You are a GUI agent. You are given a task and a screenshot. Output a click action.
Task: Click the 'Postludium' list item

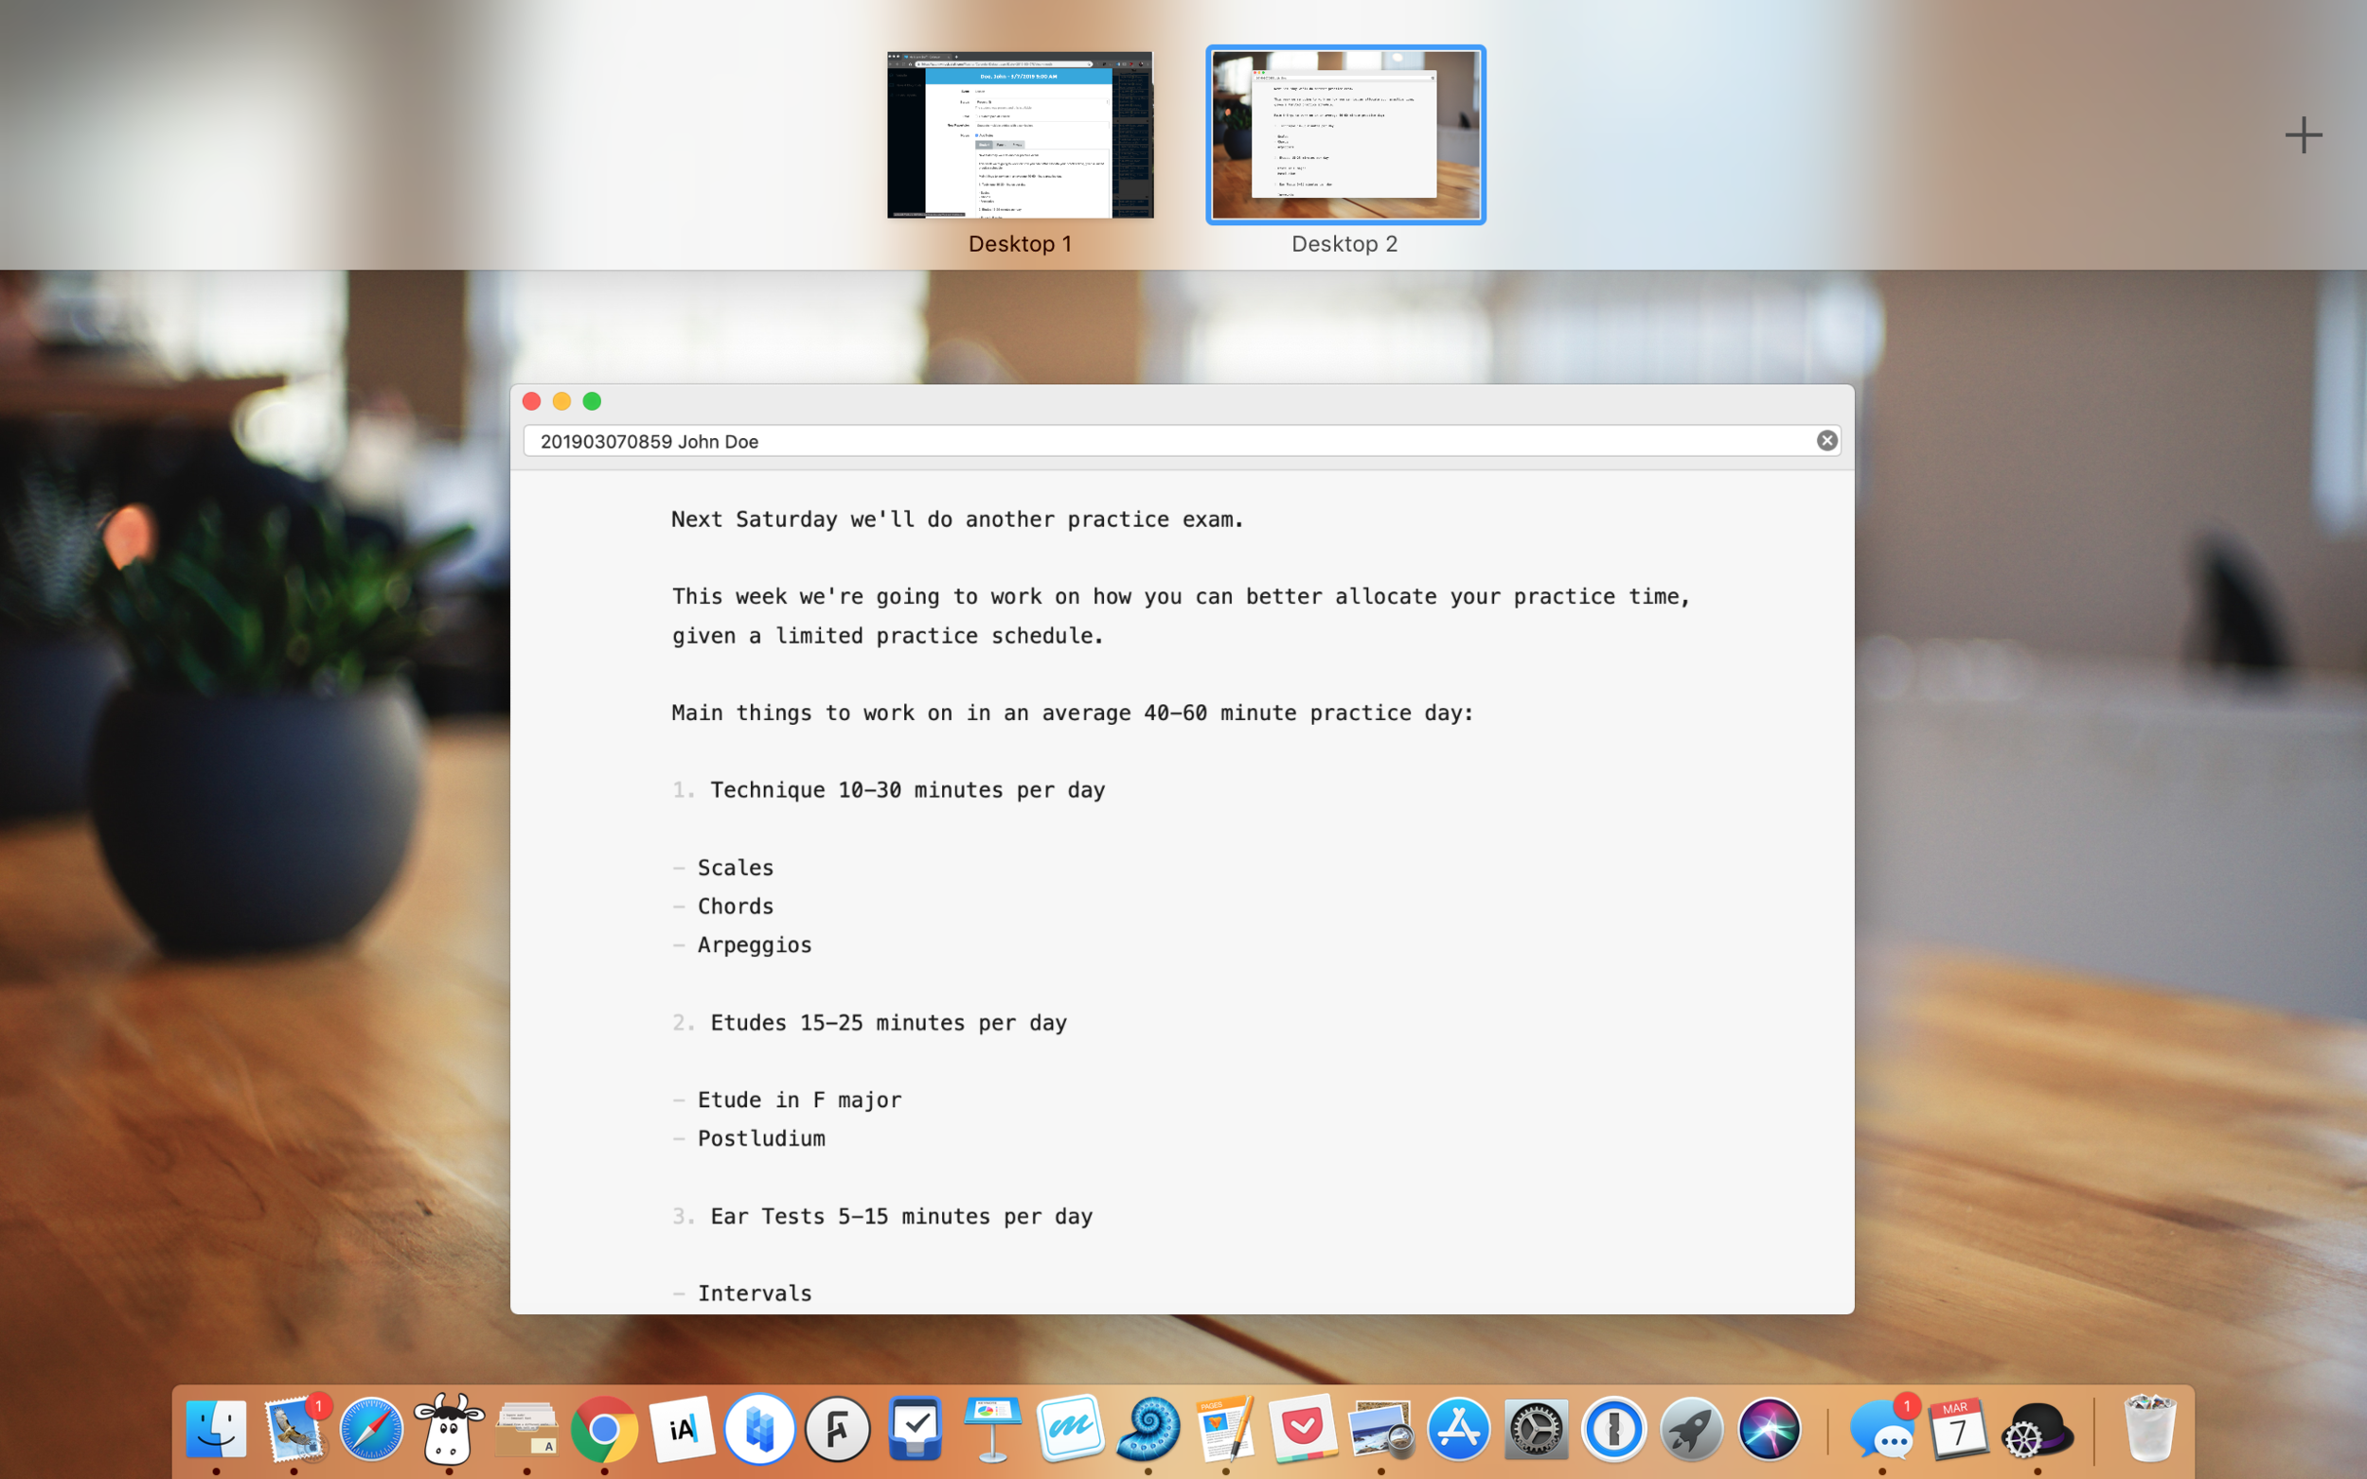tap(761, 1138)
